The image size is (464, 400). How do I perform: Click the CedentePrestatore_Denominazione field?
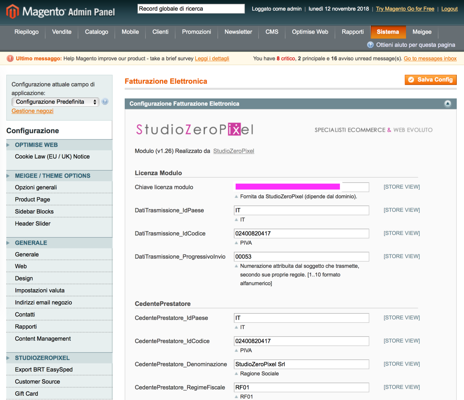point(302,364)
